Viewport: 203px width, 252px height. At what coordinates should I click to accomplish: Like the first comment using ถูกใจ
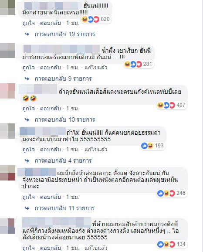[x=29, y=23]
